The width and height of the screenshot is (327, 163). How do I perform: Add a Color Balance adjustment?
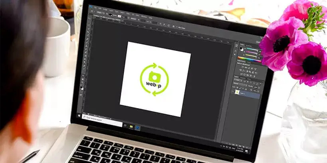244,71
